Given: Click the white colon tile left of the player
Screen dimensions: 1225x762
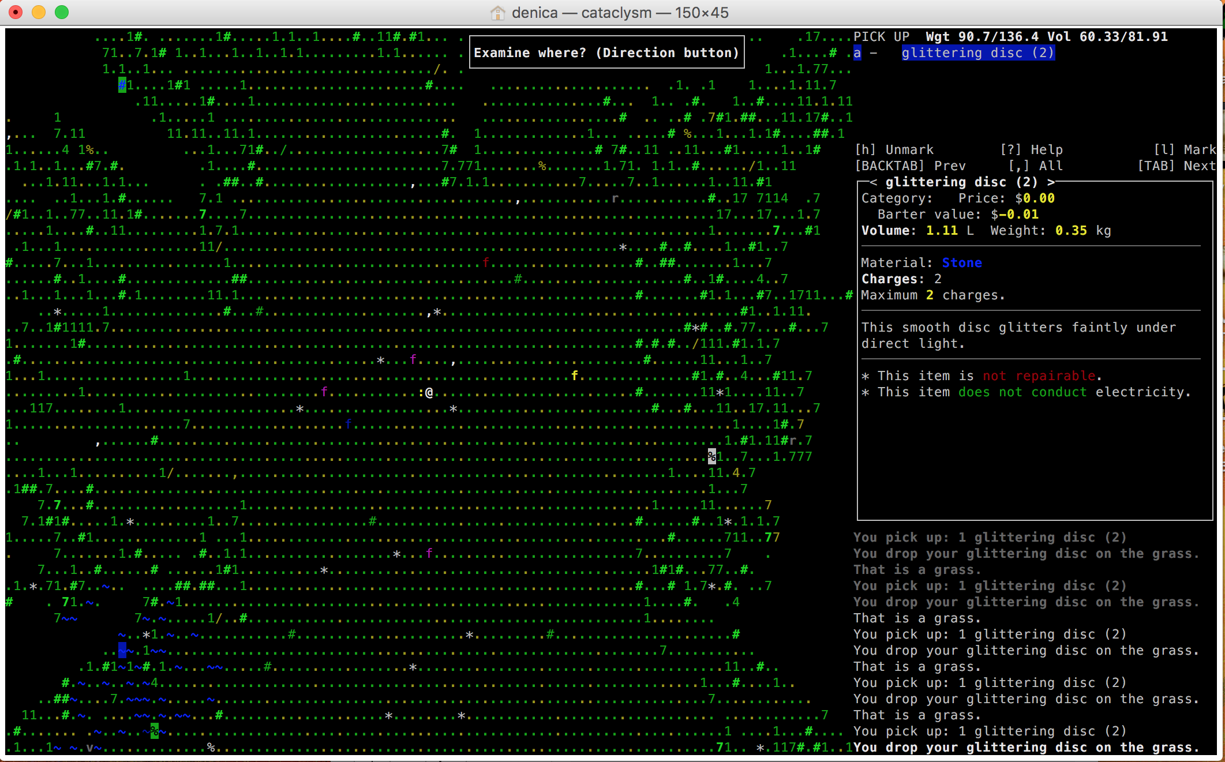Looking at the screenshot, I should pos(421,393).
